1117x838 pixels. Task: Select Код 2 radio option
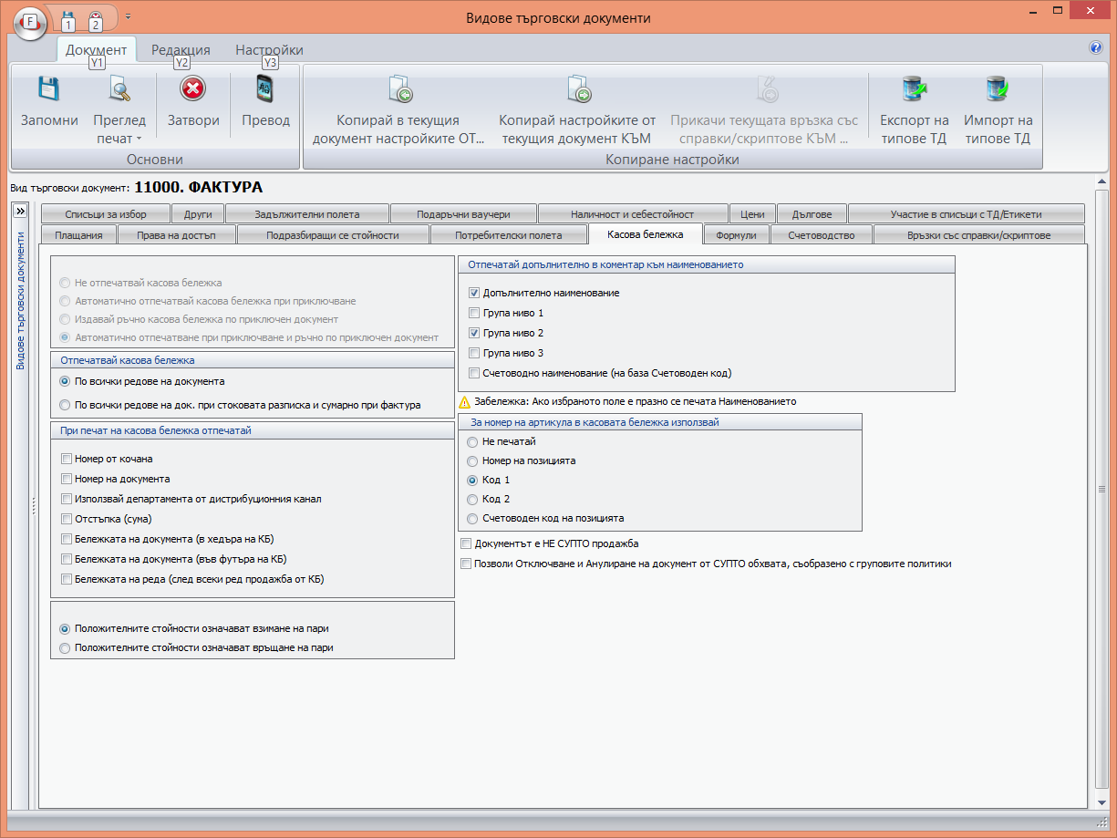click(x=472, y=499)
